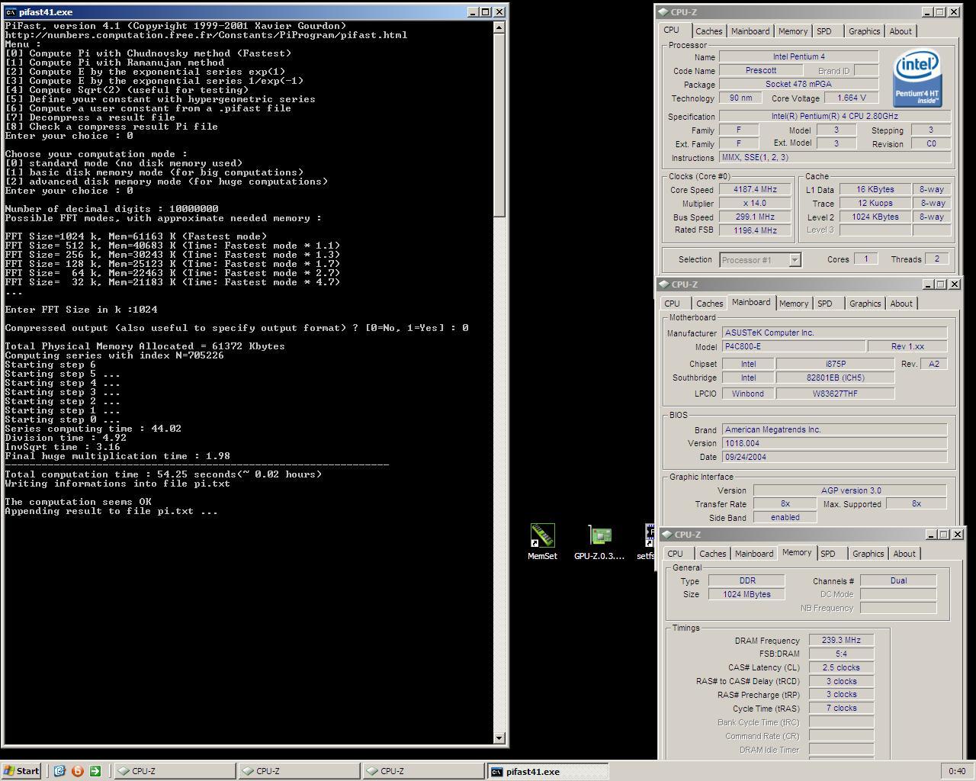The image size is (976, 781).
Task: Click the Chipset field showing i875P
Action: click(x=835, y=364)
